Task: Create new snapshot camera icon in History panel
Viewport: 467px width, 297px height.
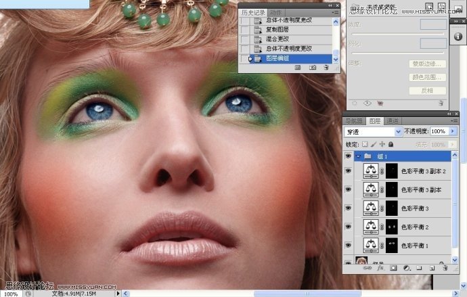Action: pyautogui.click(x=312, y=68)
